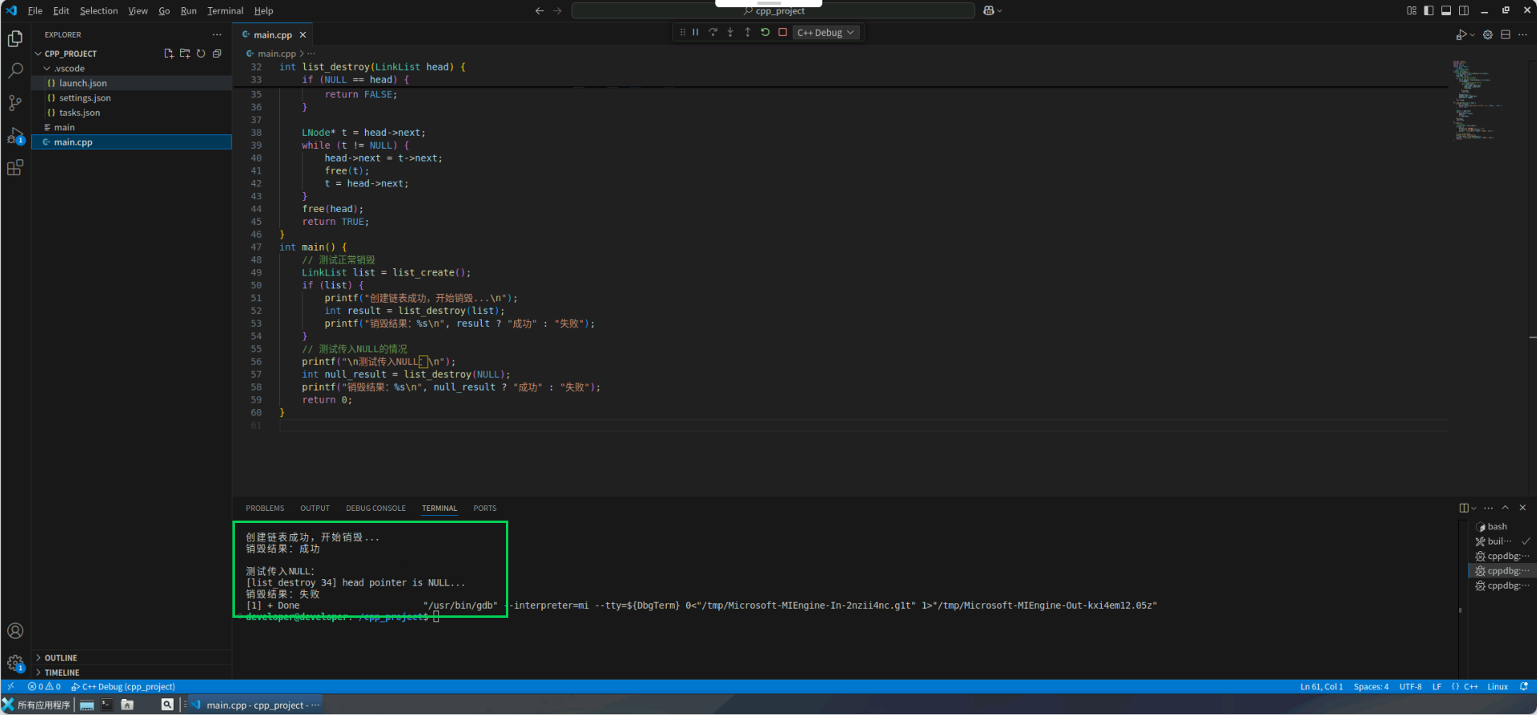Close the bottom panel
Viewport: 1537px width, 715px height.
pyautogui.click(x=1523, y=508)
